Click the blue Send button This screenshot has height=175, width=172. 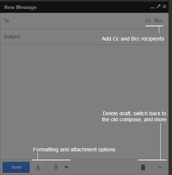click(x=16, y=167)
